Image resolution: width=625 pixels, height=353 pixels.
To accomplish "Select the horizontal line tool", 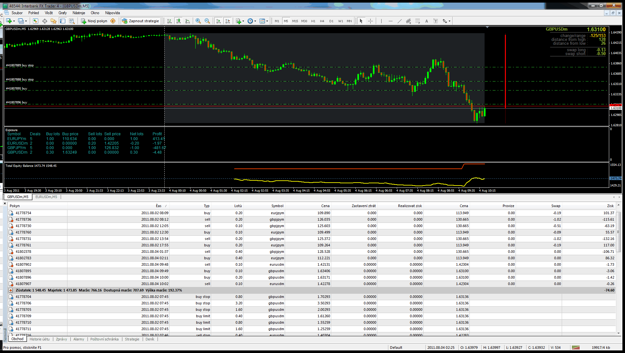I will [x=390, y=21].
